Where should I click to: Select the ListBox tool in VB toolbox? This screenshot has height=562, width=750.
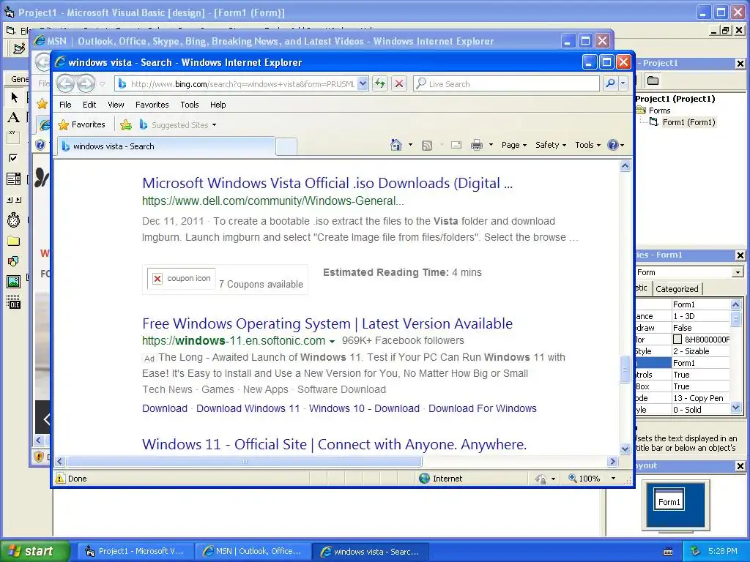[x=13, y=179]
